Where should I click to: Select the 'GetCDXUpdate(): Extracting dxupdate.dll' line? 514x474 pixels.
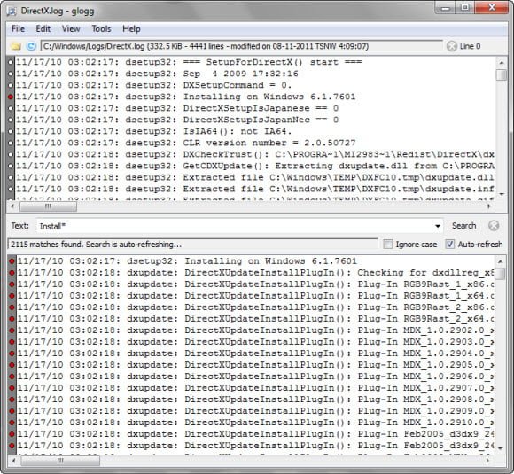pyautogui.click(x=255, y=166)
